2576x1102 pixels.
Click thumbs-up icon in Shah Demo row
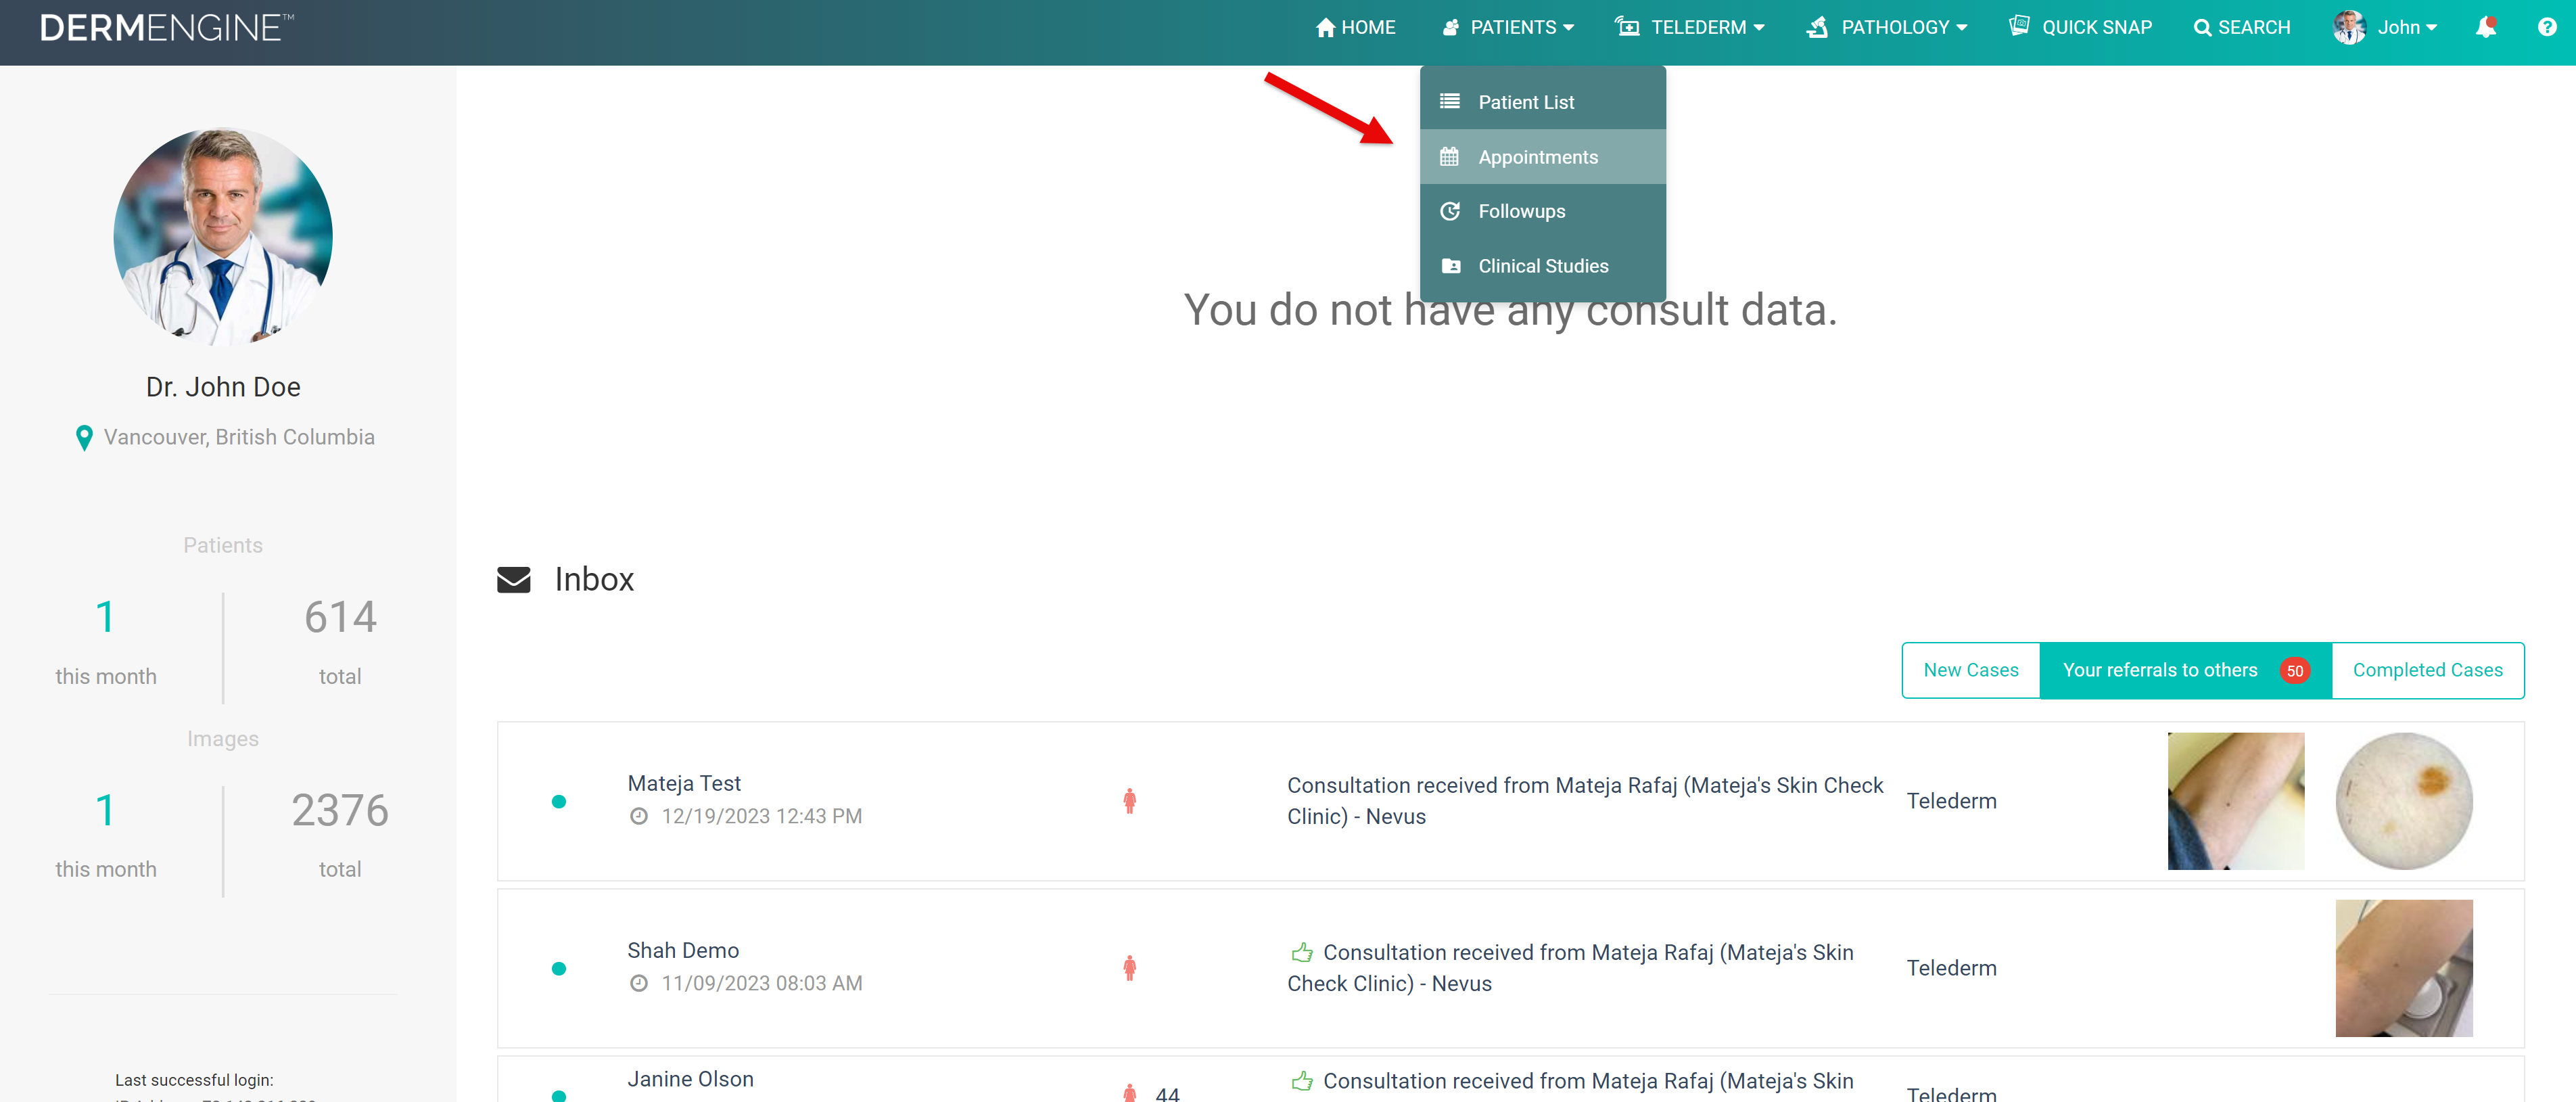click(x=1302, y=952)
